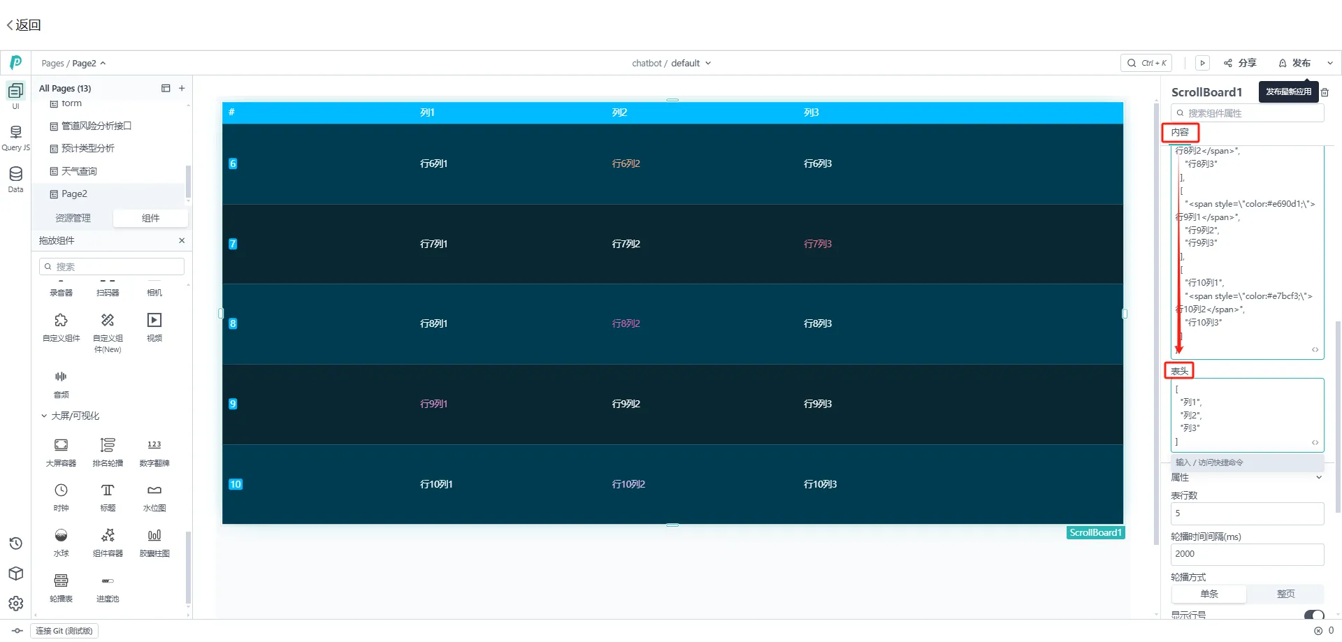Click the 轮播时间间隔 input showing 2000

[1248, 554]
